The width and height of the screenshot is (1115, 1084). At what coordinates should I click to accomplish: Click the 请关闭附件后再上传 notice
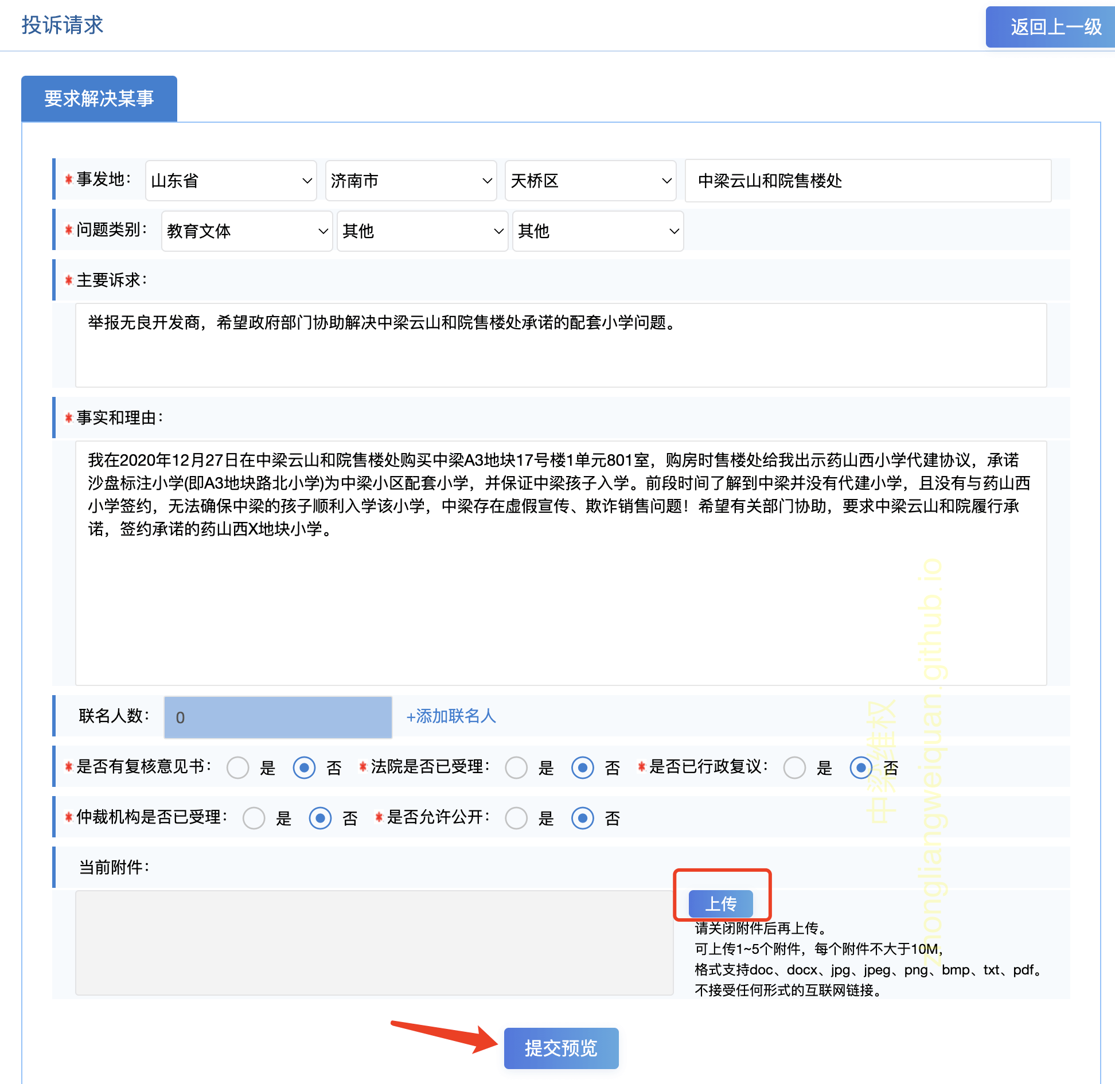click(761, 929)
